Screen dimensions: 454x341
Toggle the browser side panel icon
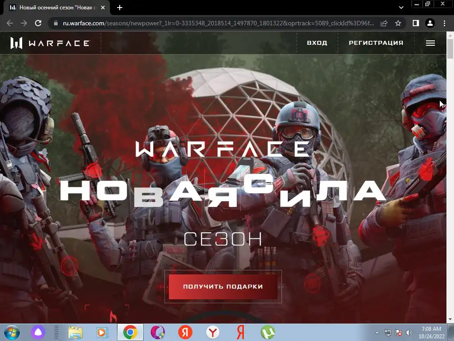[x=416, y=23]
